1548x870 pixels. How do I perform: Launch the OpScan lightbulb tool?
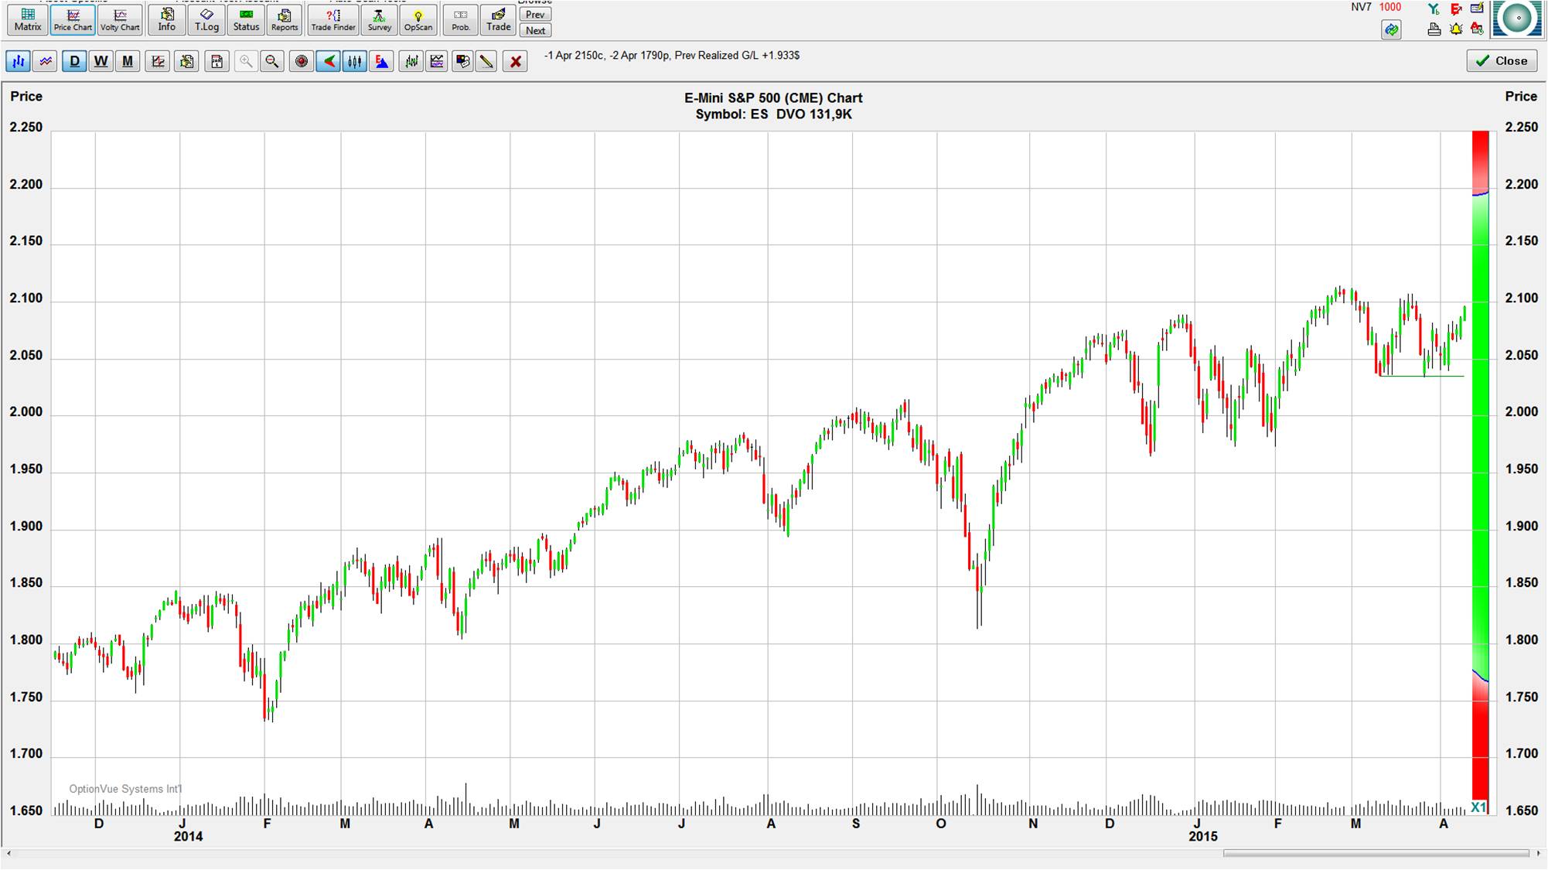[x=418, y=19]
